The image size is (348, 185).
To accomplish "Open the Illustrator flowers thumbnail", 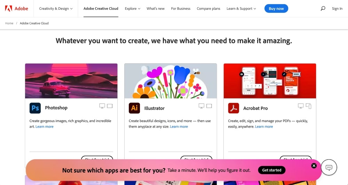I will click(171, 81).
